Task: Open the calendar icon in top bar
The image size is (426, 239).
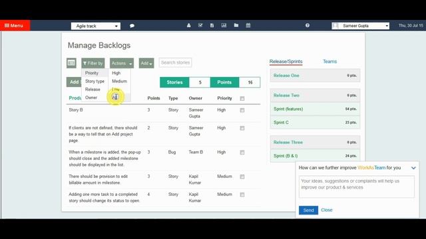Action: tap(248, 25)
